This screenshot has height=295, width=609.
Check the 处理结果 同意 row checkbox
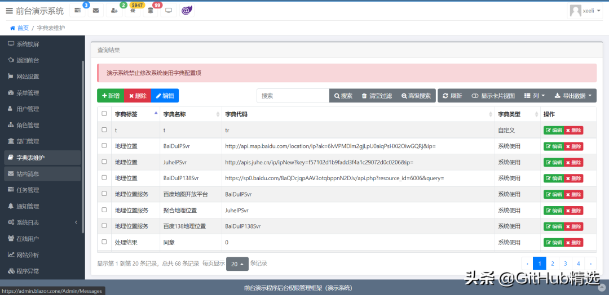pos(104,241)
